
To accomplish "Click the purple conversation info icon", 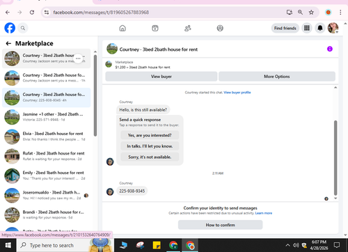I will pyautogui.click(x=330, y=49).
